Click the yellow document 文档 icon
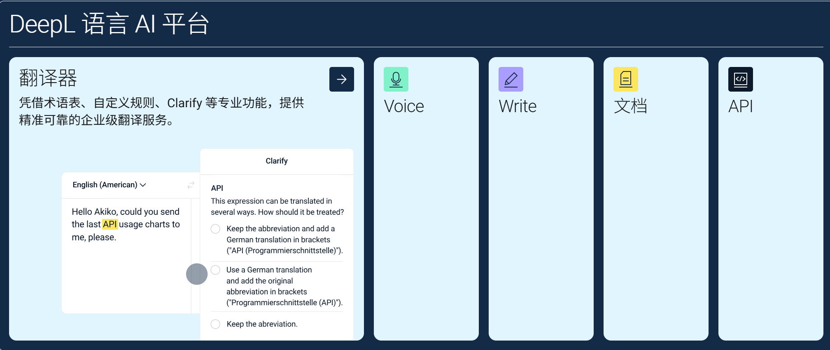The height and width of the screenshot is (350, 830). (625, 79)
